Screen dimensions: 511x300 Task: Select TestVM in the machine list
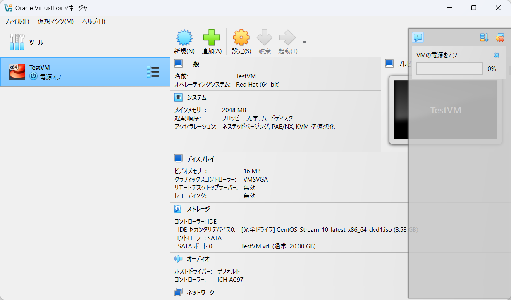tap(85, 72)
